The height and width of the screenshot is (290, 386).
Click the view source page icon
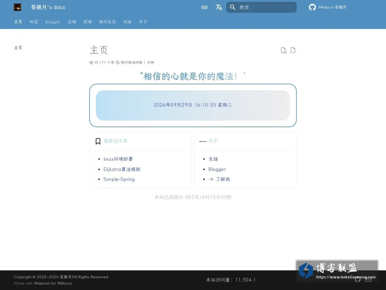coord(283,50)
